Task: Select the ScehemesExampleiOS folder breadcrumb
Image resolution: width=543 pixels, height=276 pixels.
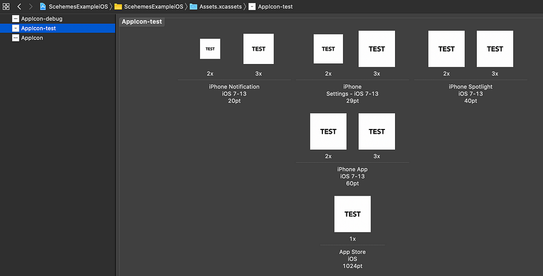Action: [x=153, y=6]
